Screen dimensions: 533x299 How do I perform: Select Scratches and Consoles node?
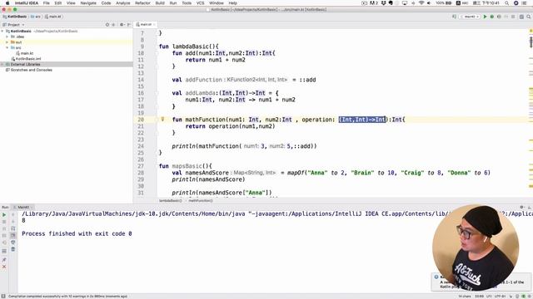[29, 70]
